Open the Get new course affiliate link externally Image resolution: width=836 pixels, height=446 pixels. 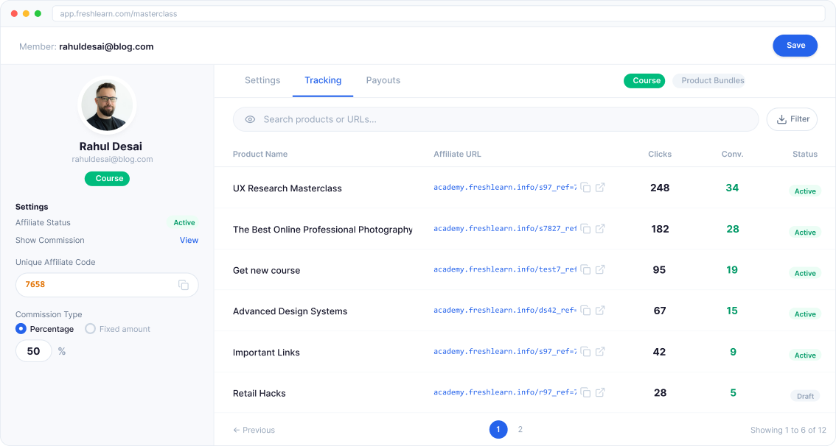point(599,269)
